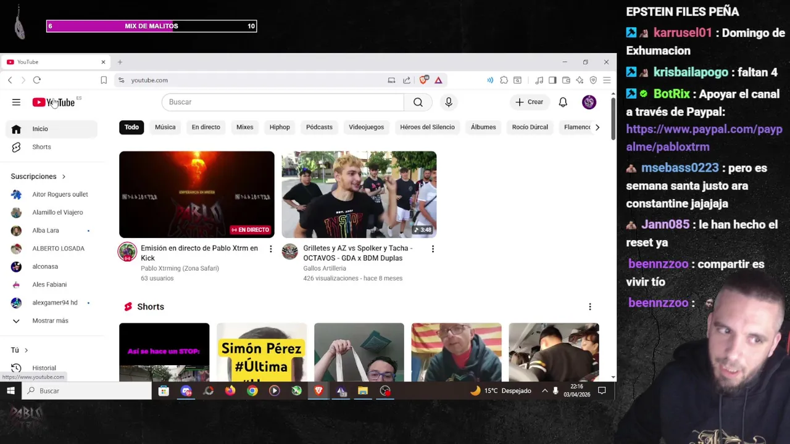Click the install app icon in address bar
This screenshot has height=444, width=790.
(391, 80)
